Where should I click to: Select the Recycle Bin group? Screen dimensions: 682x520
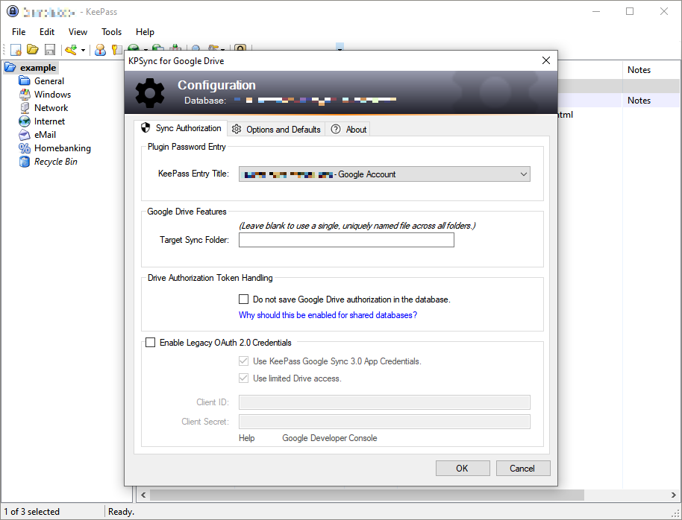[x=56, y=162]
